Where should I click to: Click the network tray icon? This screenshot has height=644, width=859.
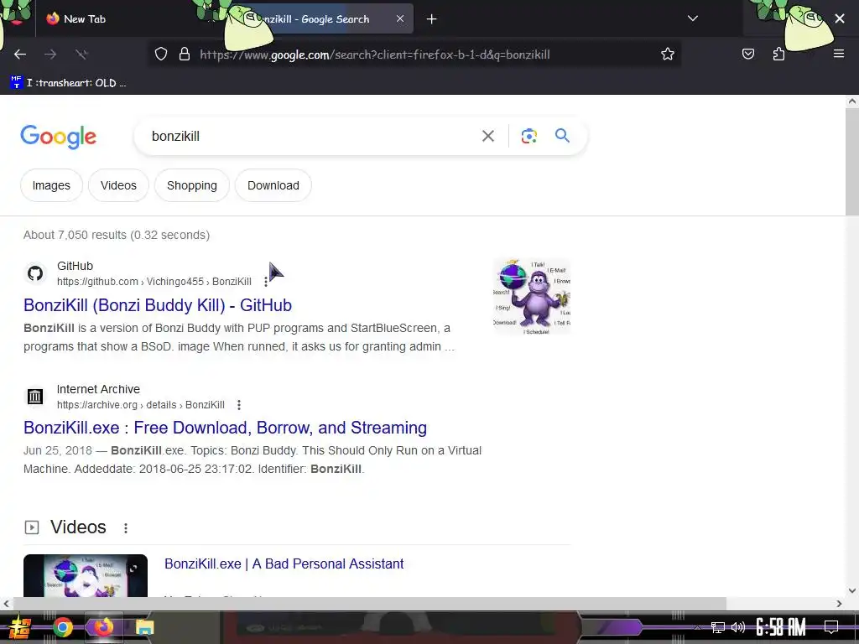[x=718, y=627]
